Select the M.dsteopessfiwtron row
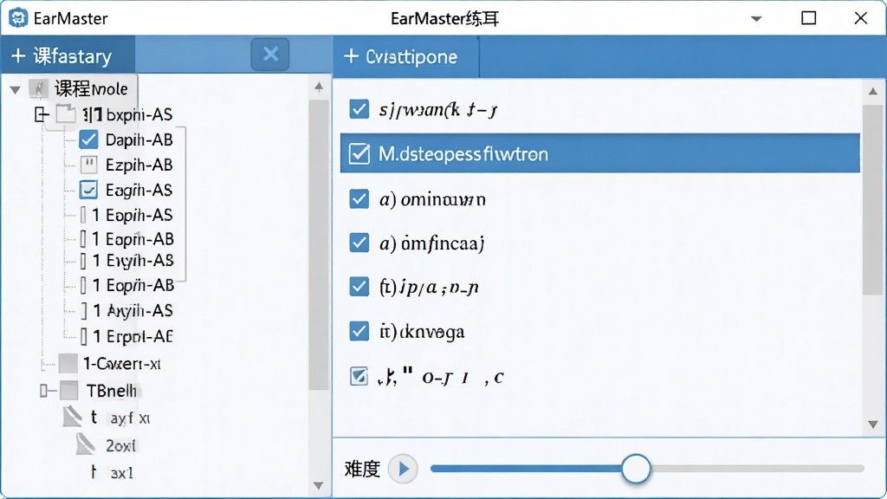This screenshot has height=499, width=887. tap(600, 153)
